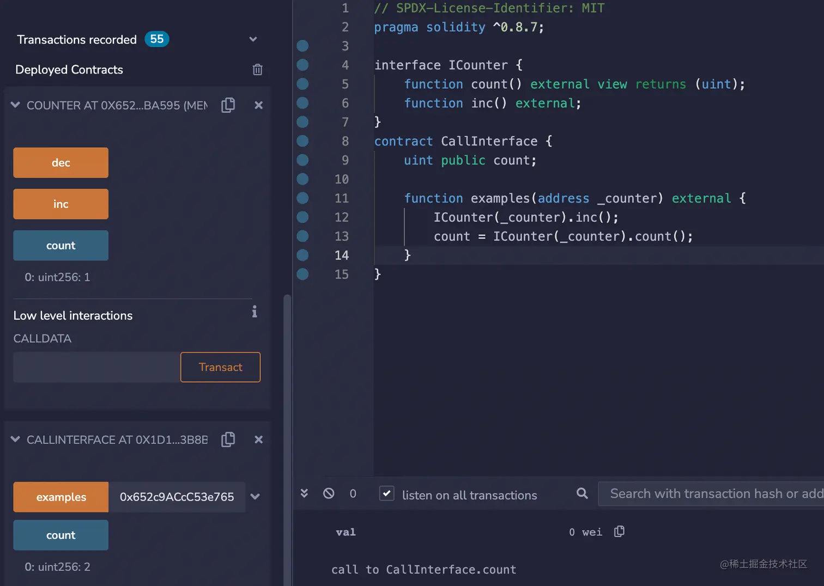Click the Transact button
This screenshot has width=824, height=586.
[221, 367]
